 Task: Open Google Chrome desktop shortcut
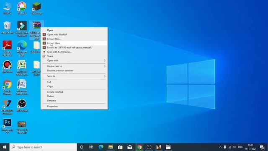pos(7,87)
